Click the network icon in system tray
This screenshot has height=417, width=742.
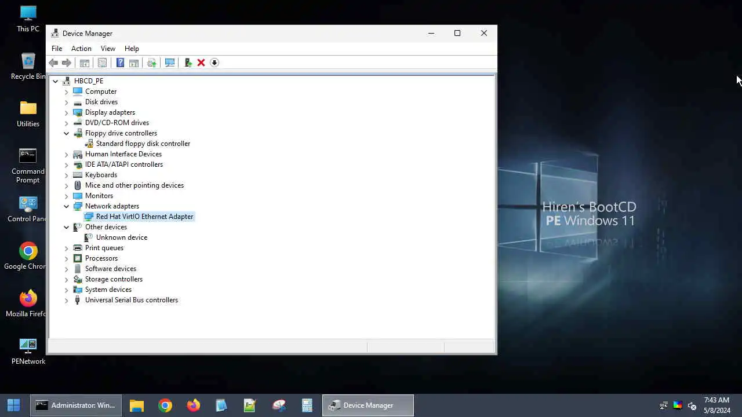click(664, 405)
